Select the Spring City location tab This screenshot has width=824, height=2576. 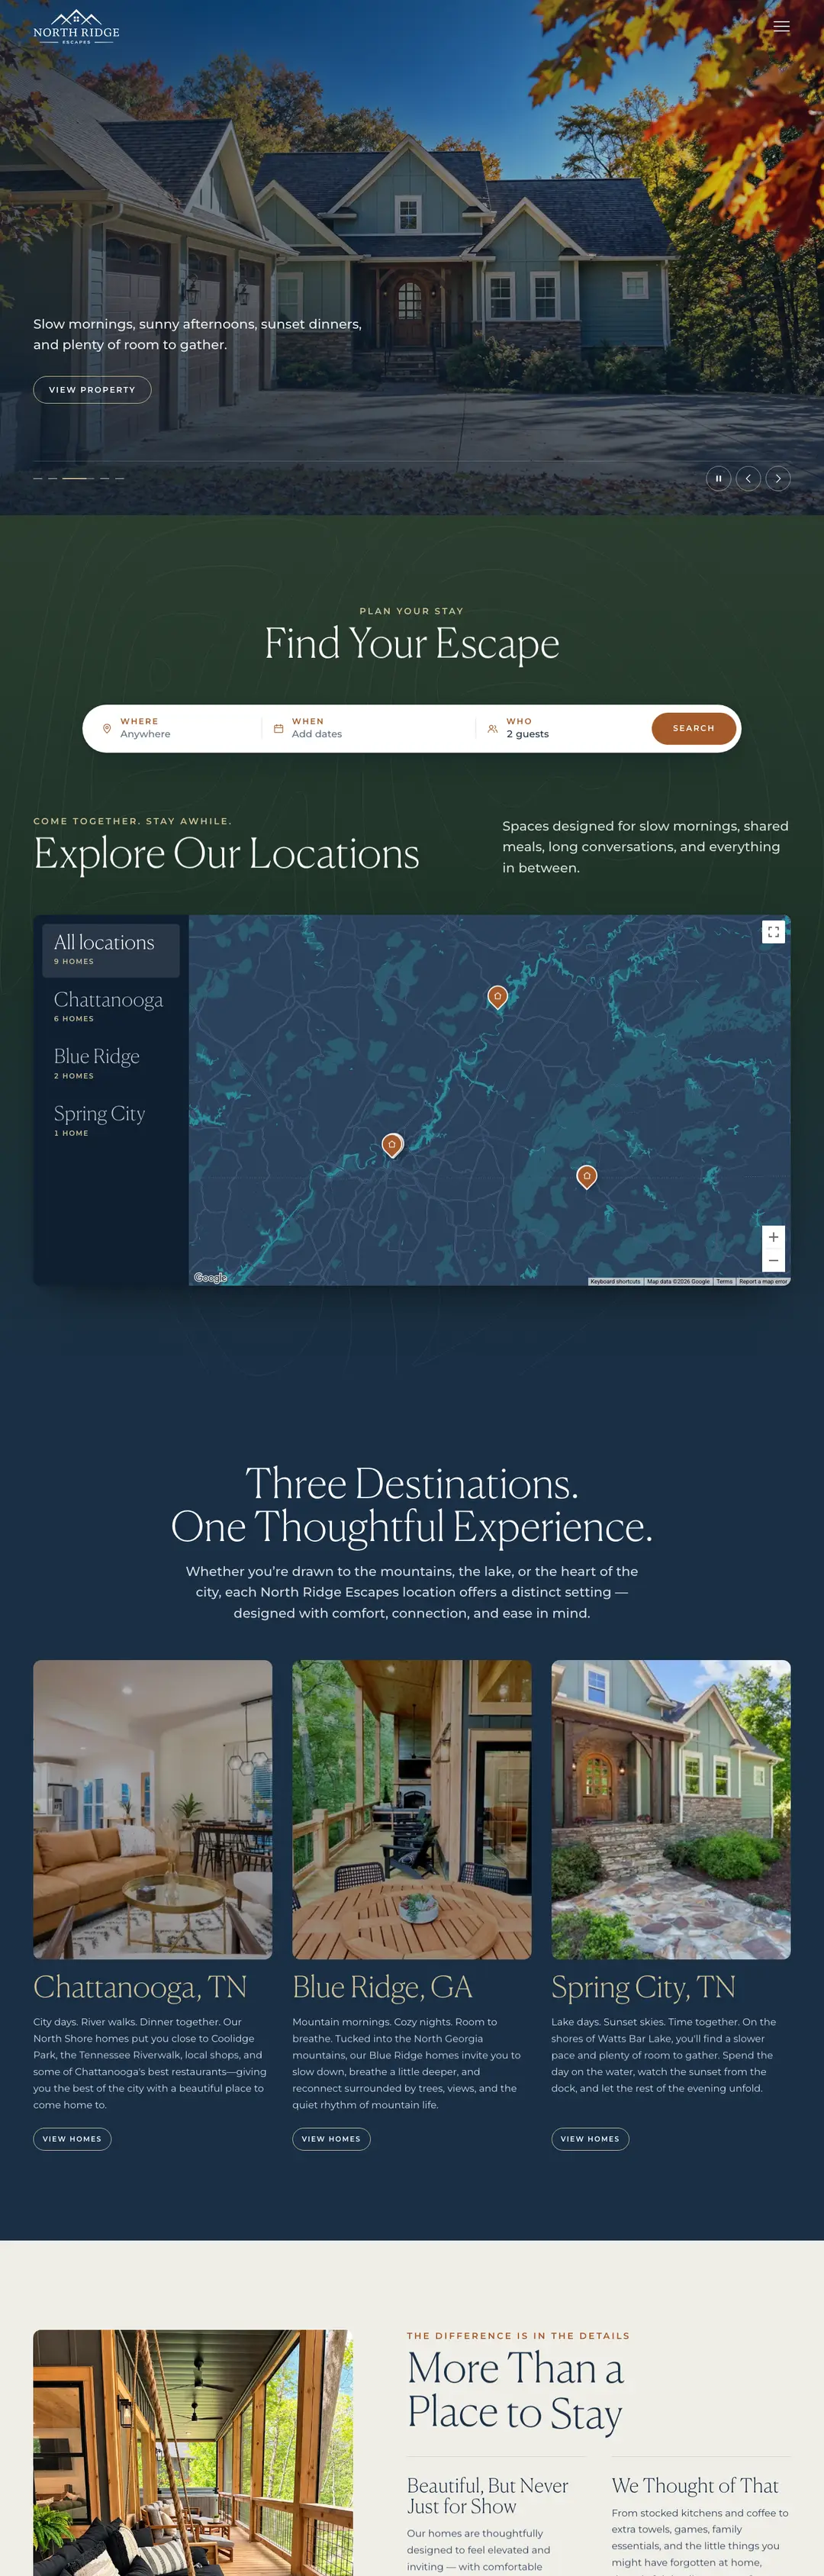click(x=110, y=1120)
